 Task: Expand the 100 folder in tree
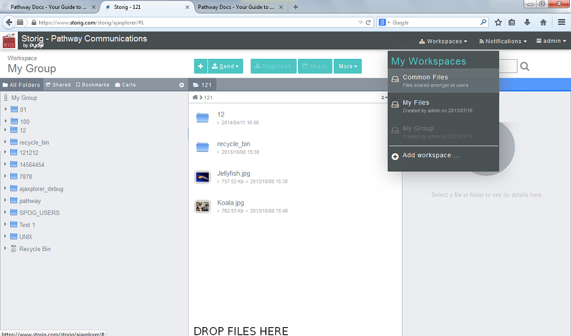(5, 121)
